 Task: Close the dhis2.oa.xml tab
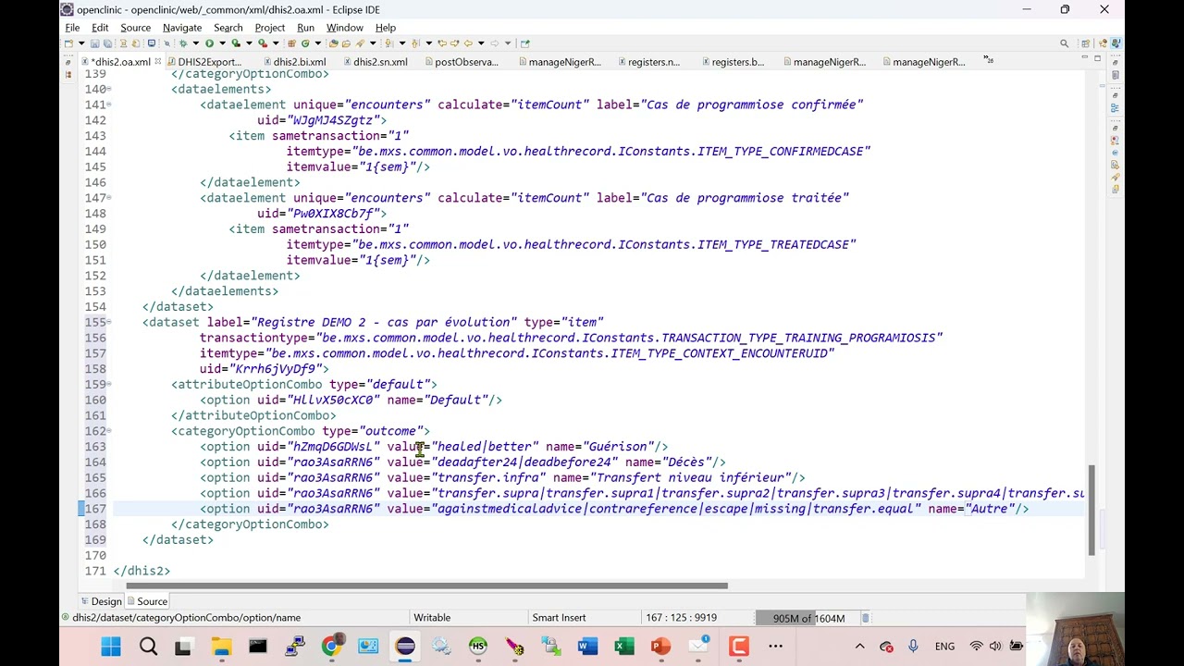click(158, 62)
